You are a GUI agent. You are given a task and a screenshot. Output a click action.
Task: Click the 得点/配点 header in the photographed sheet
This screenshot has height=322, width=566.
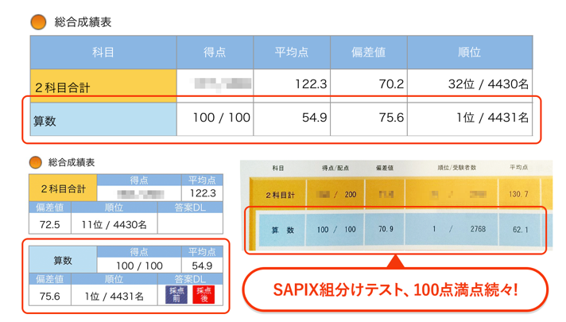click(x=335, y=168)
